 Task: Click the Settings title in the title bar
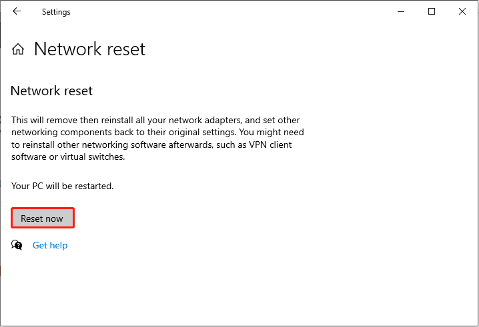pos(56,12)
